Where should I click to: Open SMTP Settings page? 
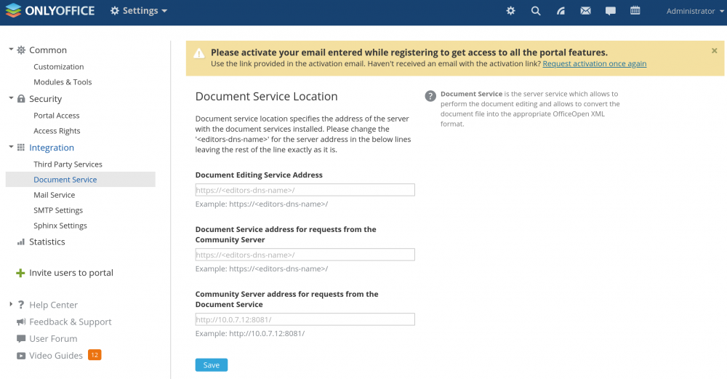coord(58,210)
